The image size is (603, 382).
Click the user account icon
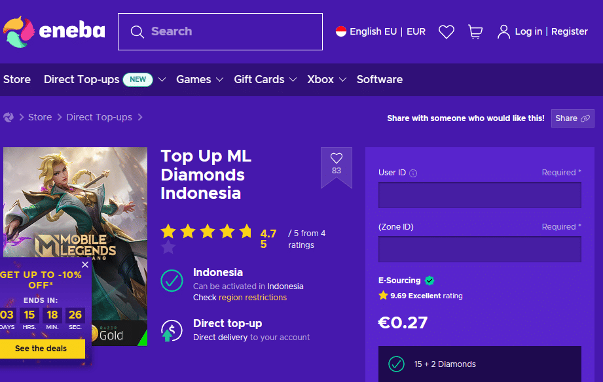tap(503, 31)
